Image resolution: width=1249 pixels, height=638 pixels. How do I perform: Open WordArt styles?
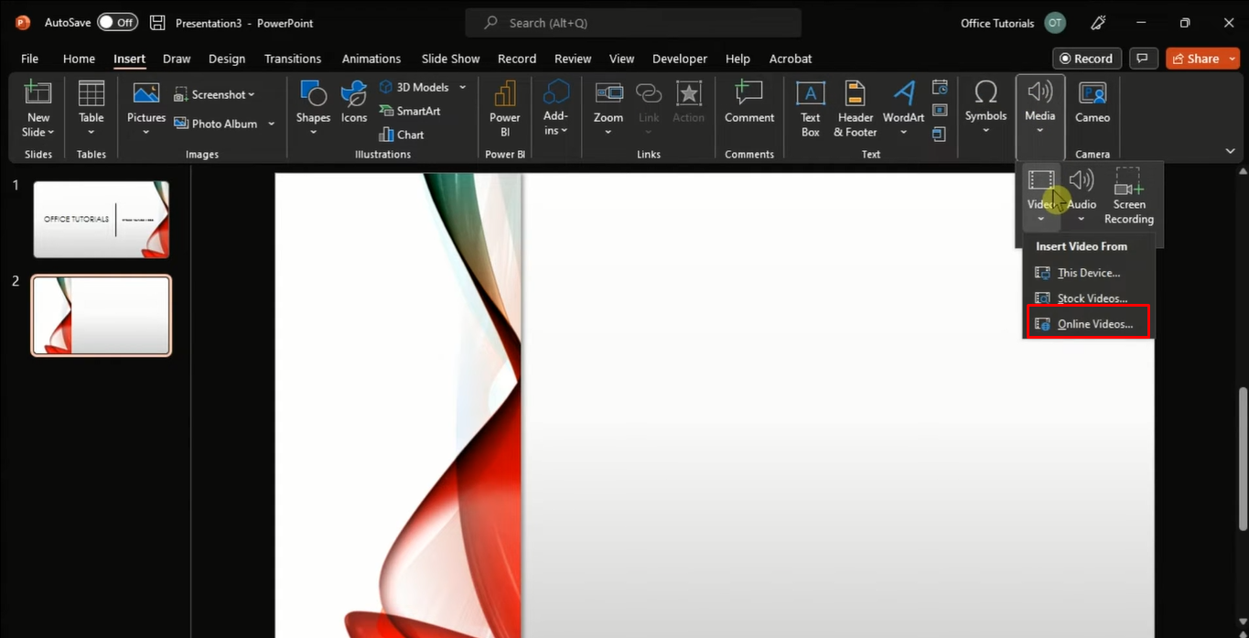pos(903,108)
